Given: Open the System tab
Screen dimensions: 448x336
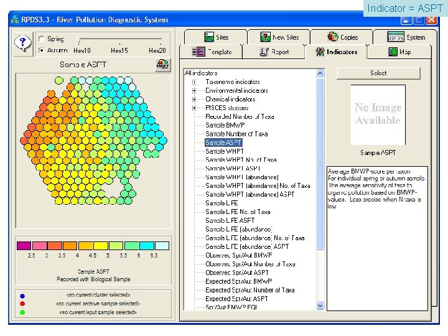Looking at the screenshot, I should [406, 37].
